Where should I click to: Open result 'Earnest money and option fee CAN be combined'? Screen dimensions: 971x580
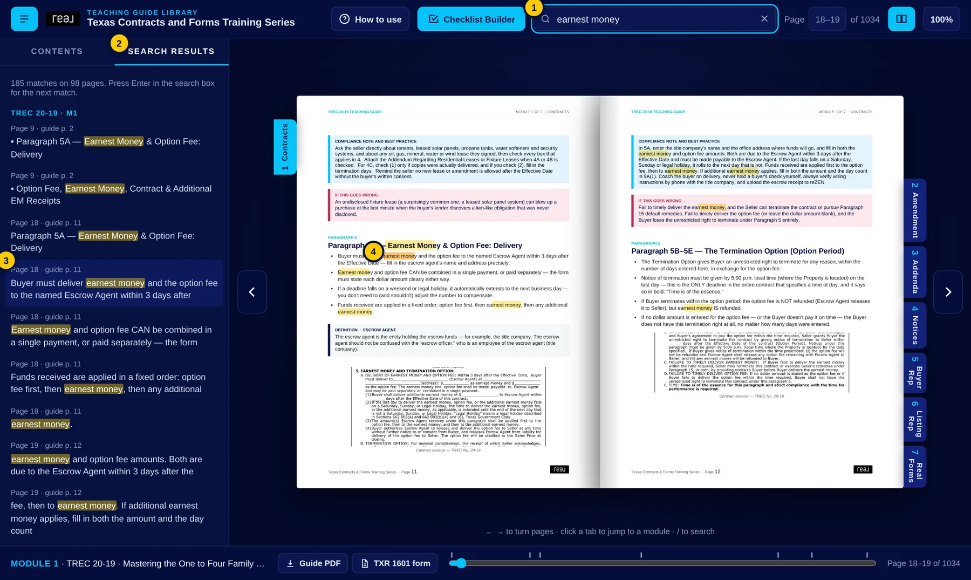click(x=114, y=330)
